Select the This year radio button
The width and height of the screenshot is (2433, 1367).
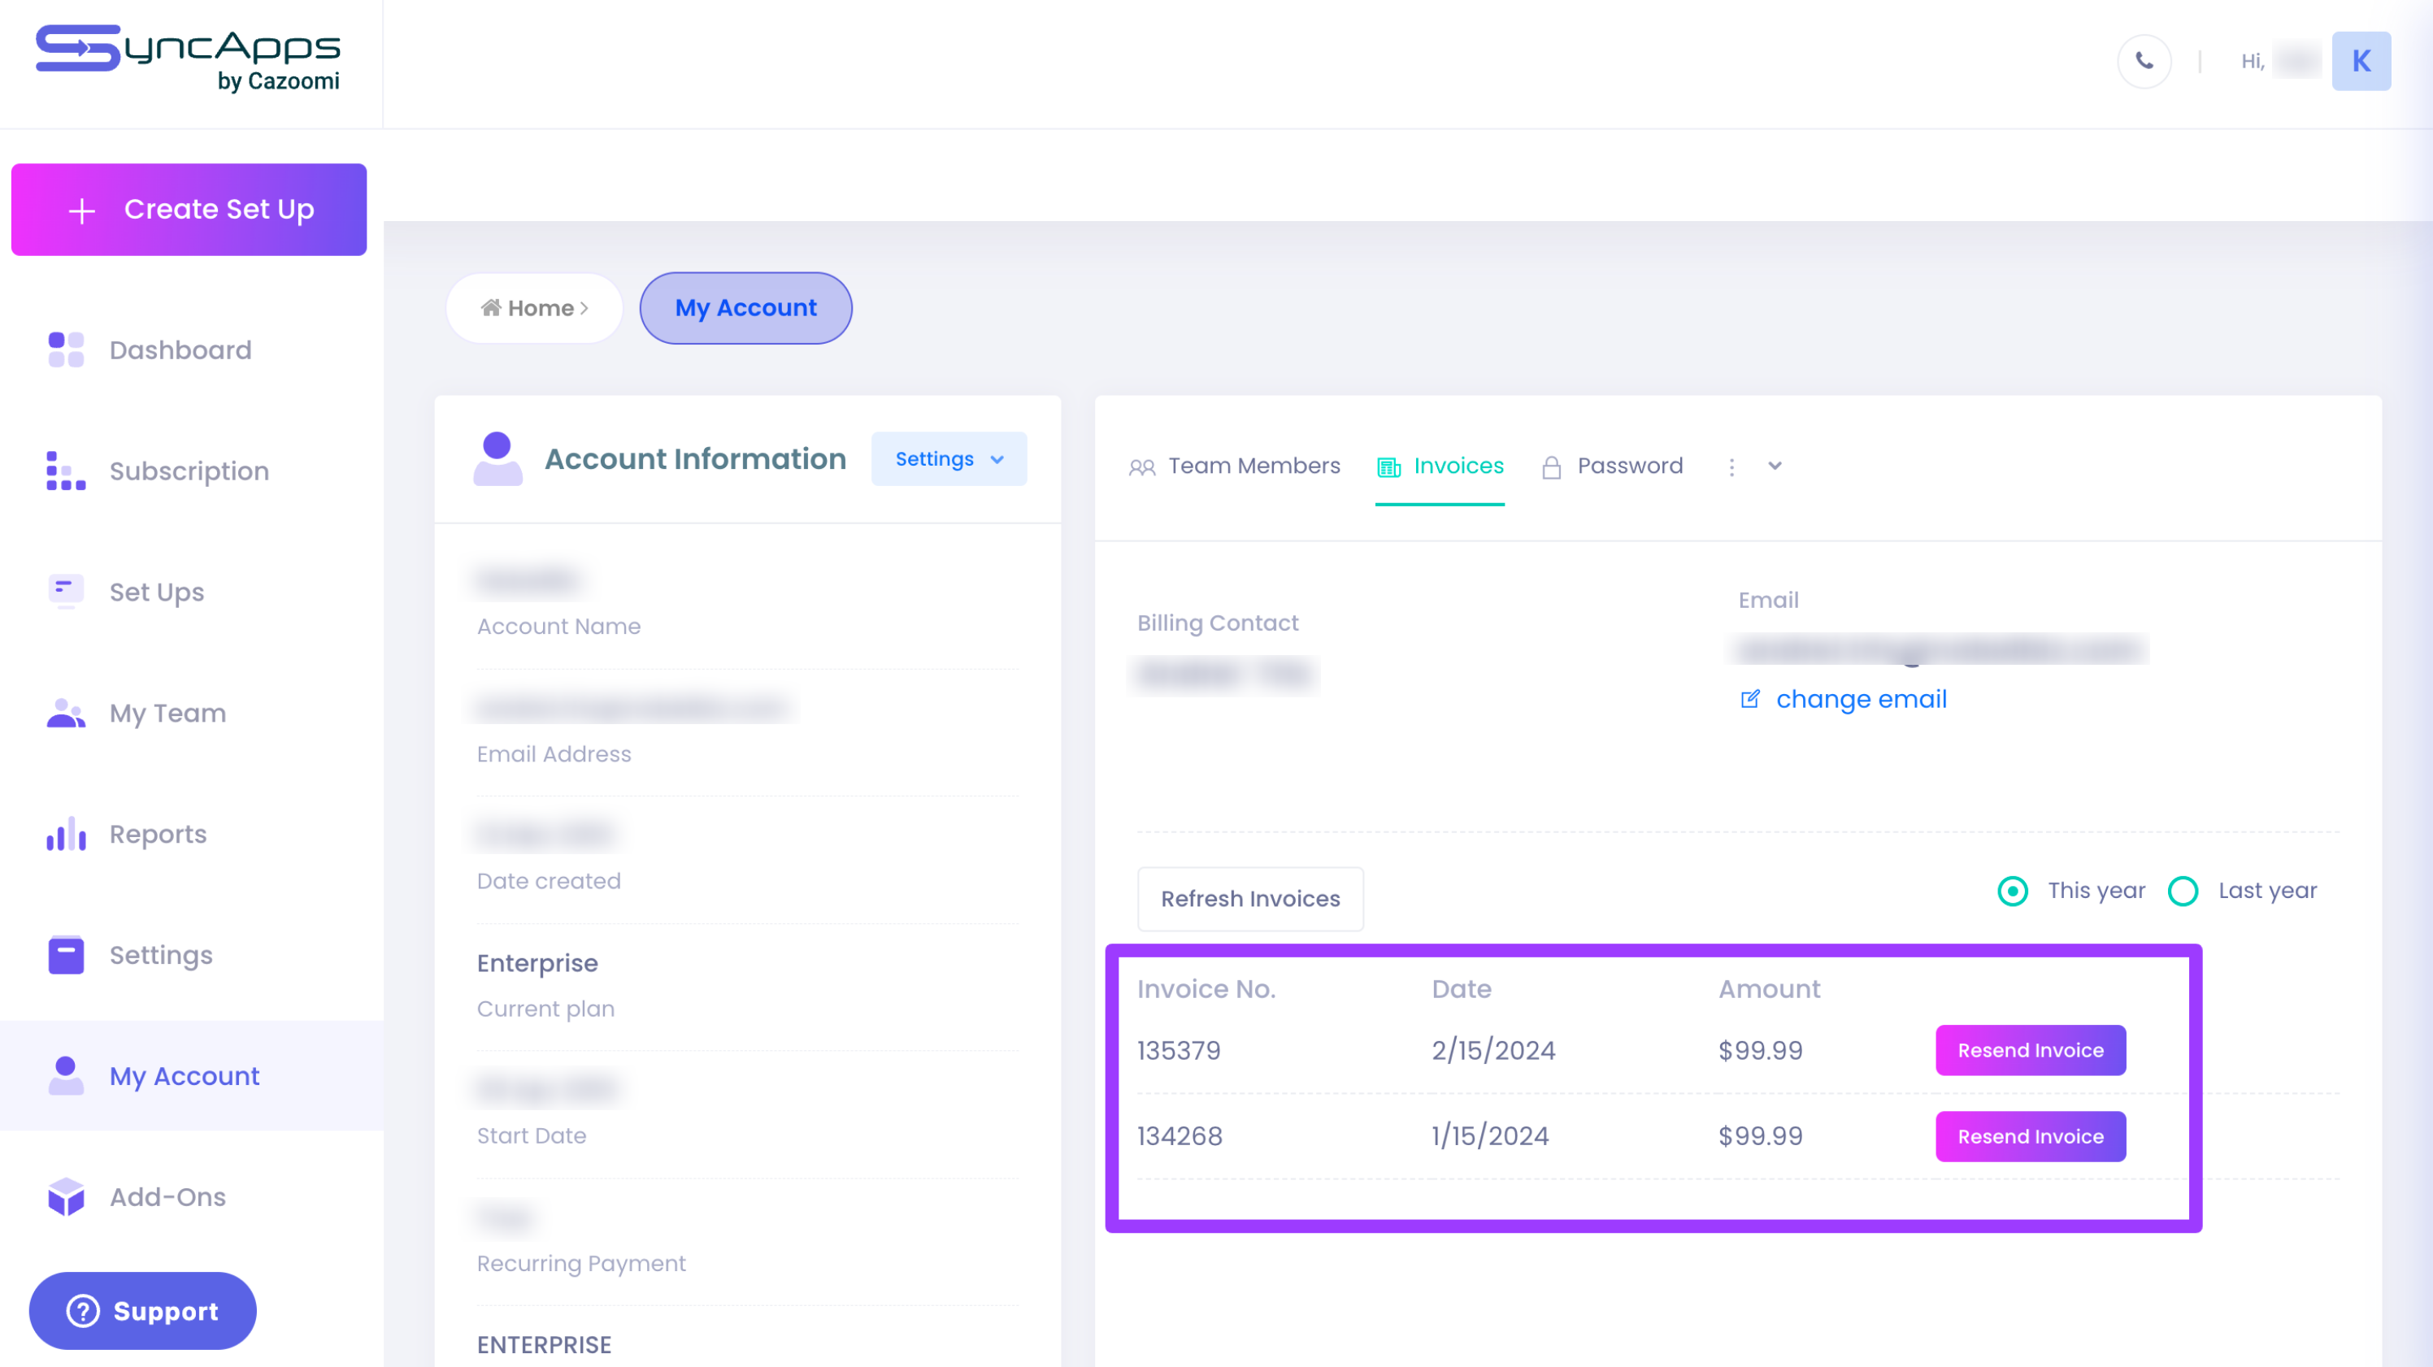2013,890
